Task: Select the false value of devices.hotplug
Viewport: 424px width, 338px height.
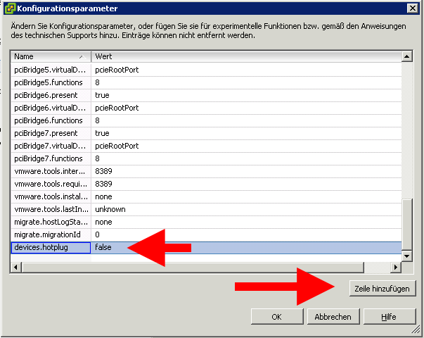Action: (x=103, y=247)
